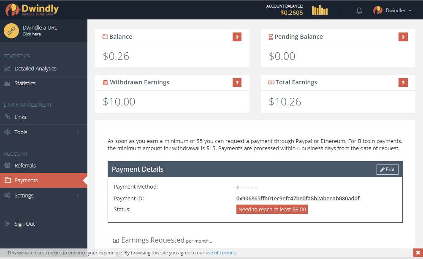This screenshot has height=259, width=423.
Task: Dismiss the cookie notice bar
Action: (418, 253)
